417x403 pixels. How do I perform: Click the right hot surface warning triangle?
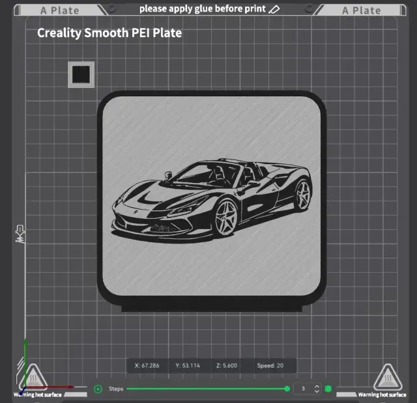[388, 377]
